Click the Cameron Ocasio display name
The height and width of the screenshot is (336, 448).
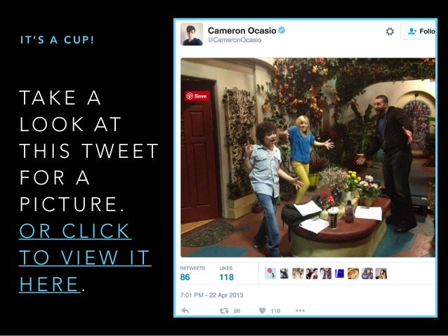tap(242, 31)
